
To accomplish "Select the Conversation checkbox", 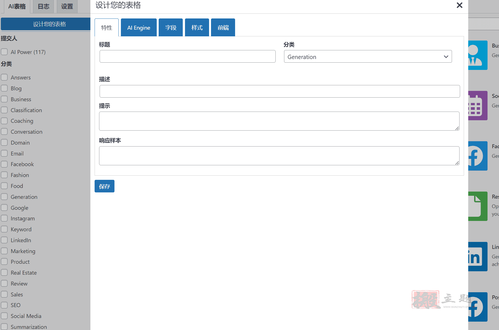I will click(4, 131).
